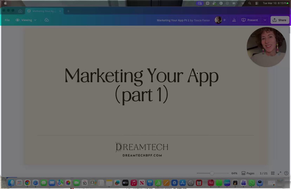291x189 pixels.
Task: Open Calendar from the dock
Action: point(84,183)
